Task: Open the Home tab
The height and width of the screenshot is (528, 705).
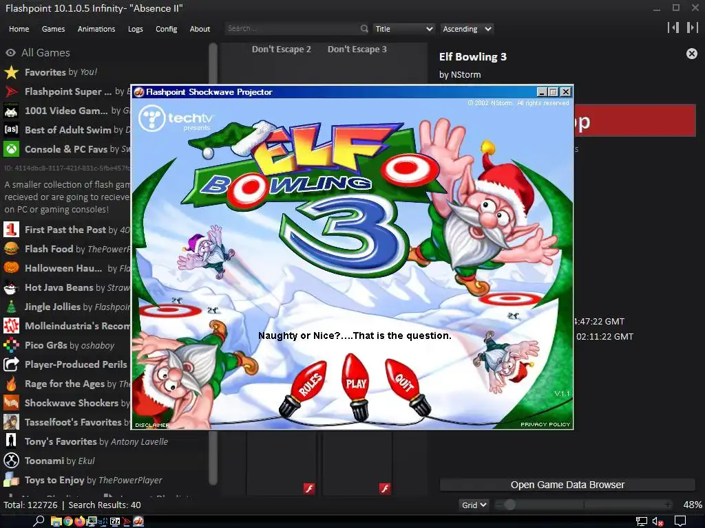Action: click(x=19, y=29)
